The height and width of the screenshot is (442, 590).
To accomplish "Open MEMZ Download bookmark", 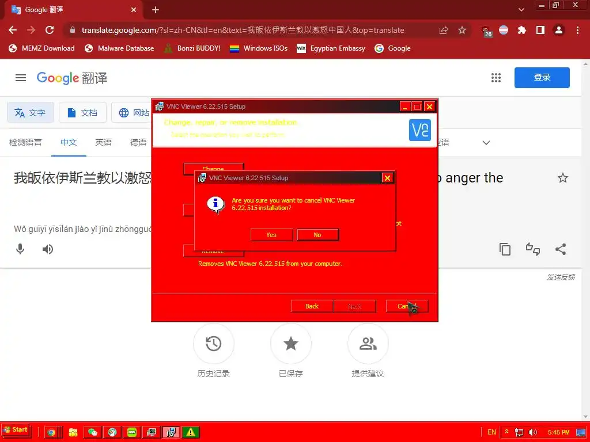I will 41,48.
